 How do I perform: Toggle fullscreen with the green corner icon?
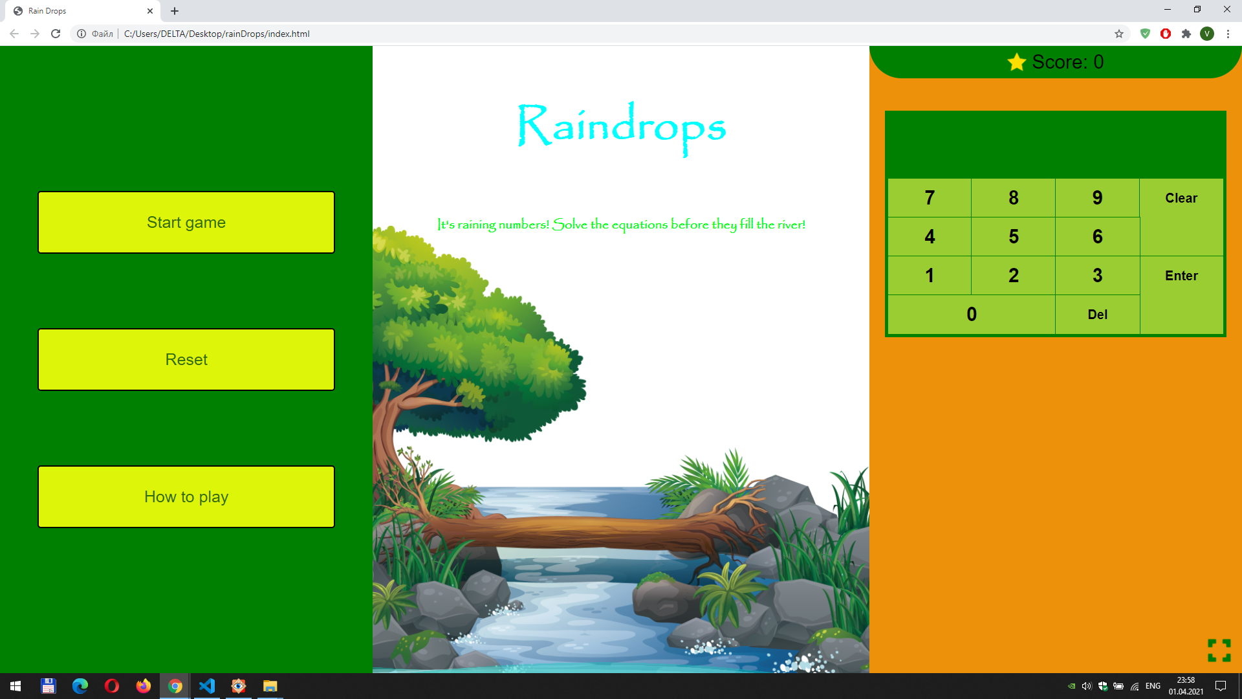tap(1219, 650)
